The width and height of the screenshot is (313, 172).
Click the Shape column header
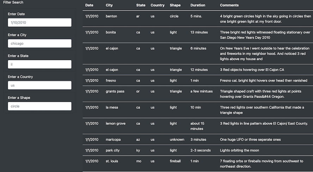[175, 5]
